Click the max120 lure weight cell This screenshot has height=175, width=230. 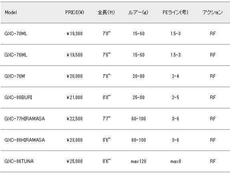[x=139, y=161]
